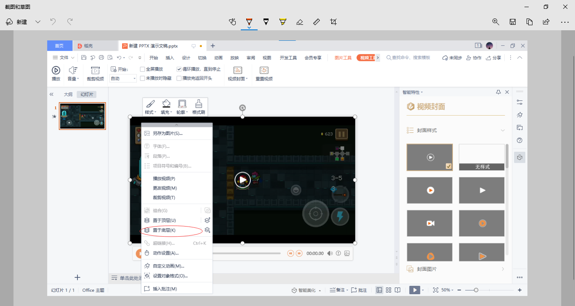Mute video with speaker icon on player bar

tap(330, 253)
